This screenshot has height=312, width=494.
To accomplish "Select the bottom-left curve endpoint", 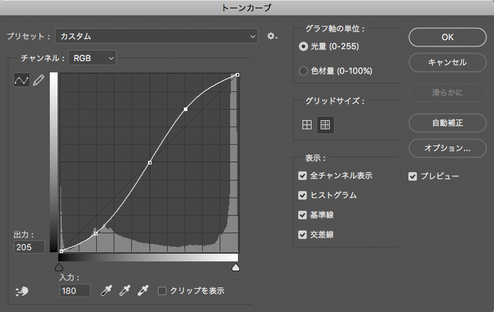I will pos(62,251).
